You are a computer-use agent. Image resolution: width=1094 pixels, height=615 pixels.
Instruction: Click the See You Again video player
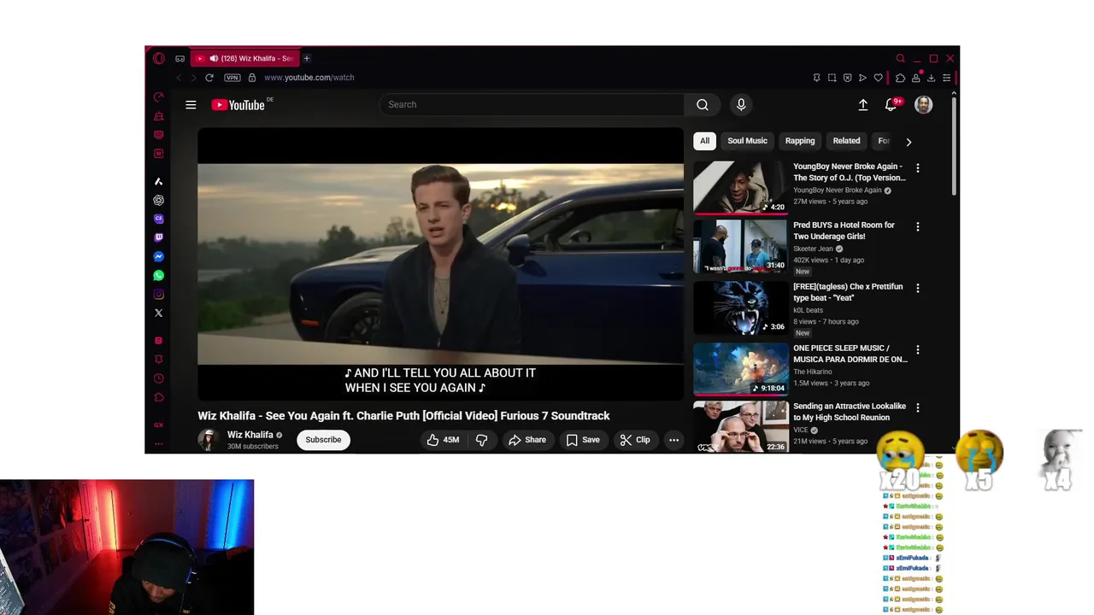tap(440, 264)
